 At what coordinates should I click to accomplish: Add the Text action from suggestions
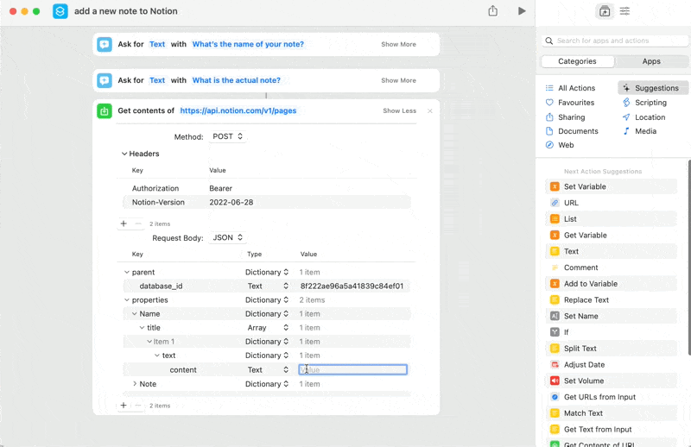click(612, 251)
